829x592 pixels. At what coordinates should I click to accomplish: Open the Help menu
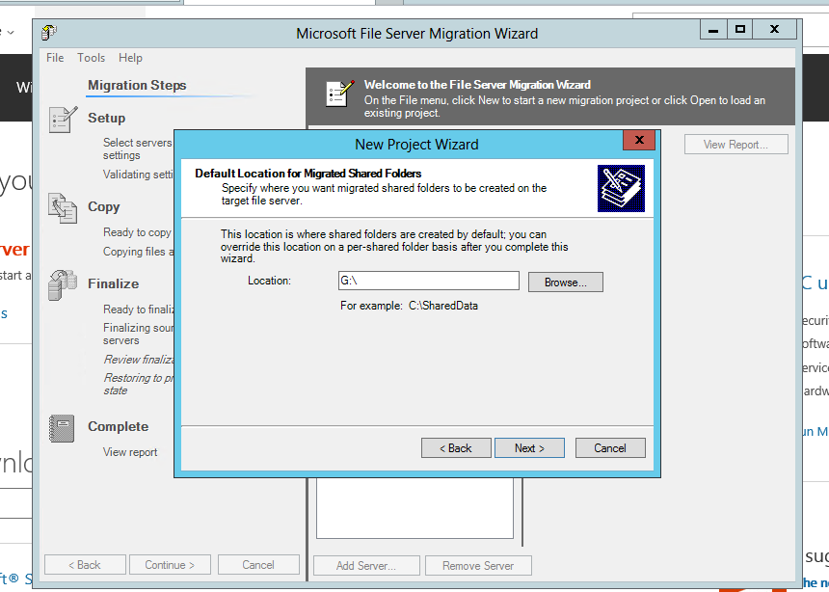pos(130,58)
